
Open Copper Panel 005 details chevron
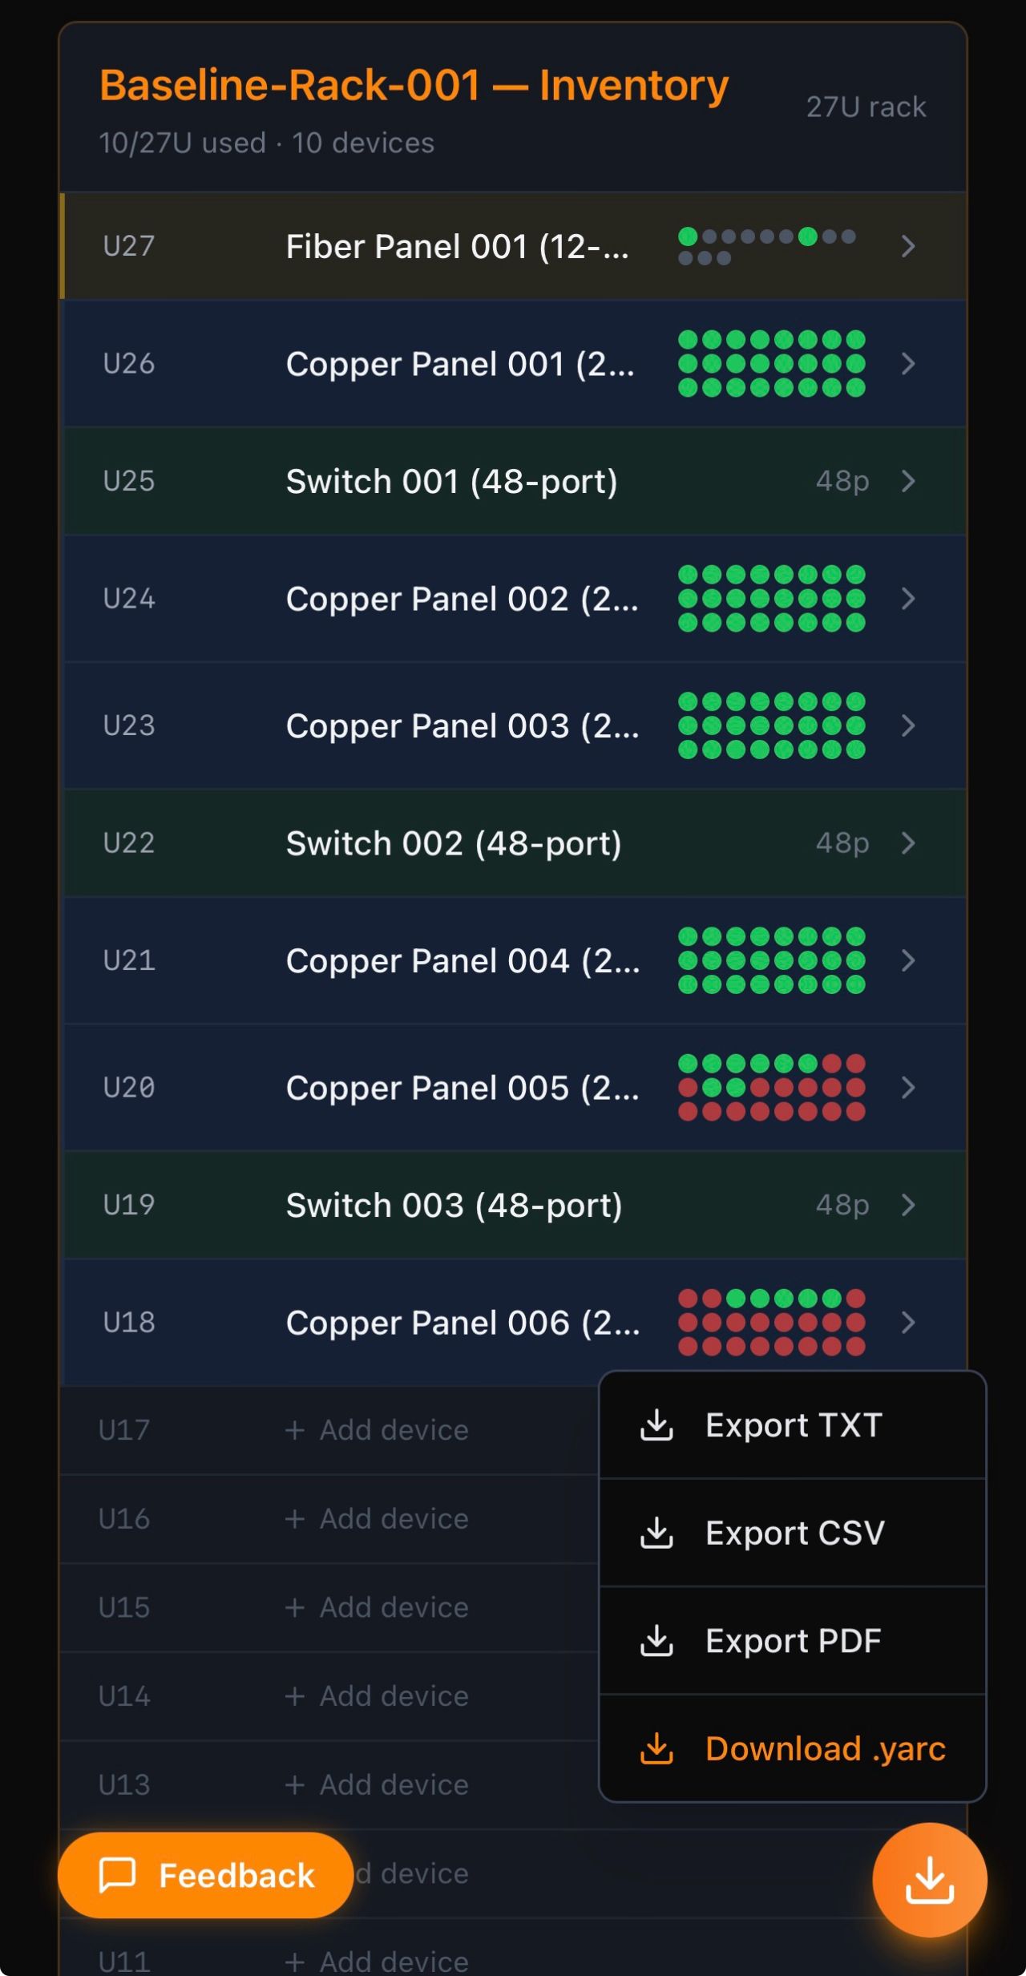[x=907, y=1088]
